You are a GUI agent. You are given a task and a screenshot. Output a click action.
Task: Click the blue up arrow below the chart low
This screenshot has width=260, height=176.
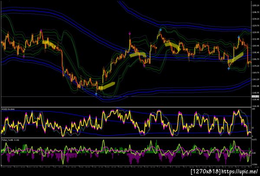click(96, 94)
